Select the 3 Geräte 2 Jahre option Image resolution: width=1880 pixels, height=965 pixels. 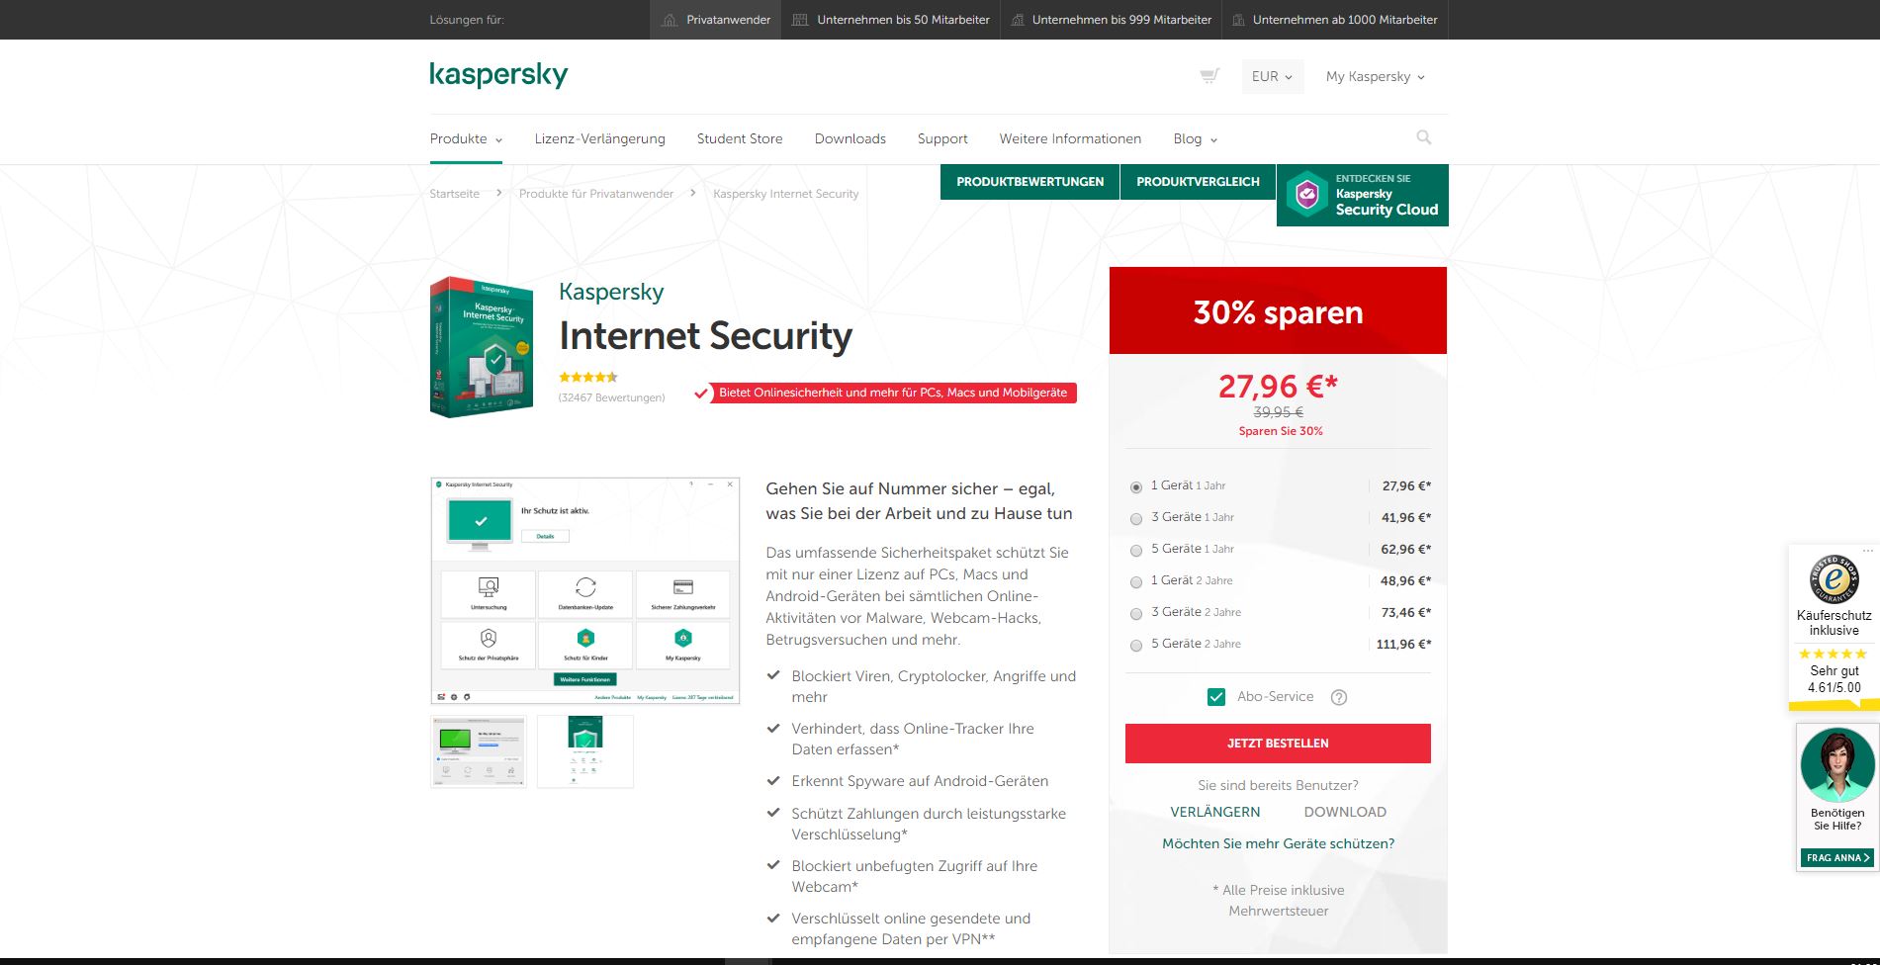point(1136,613)
